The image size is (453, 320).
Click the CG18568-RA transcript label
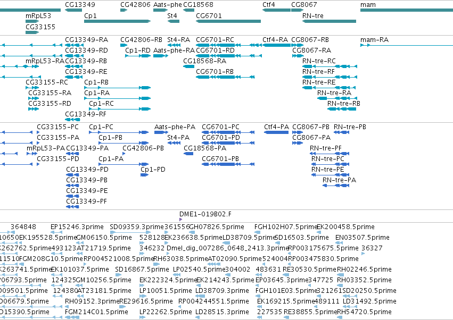[x=205, y=61]
